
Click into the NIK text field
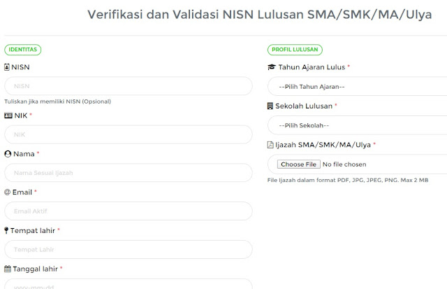point(128,134)
